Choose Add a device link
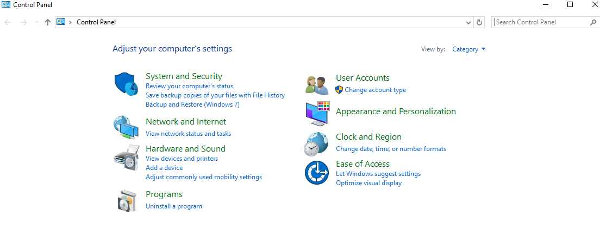The width and height of the screenshot is (600, 229). pos(164,168)
